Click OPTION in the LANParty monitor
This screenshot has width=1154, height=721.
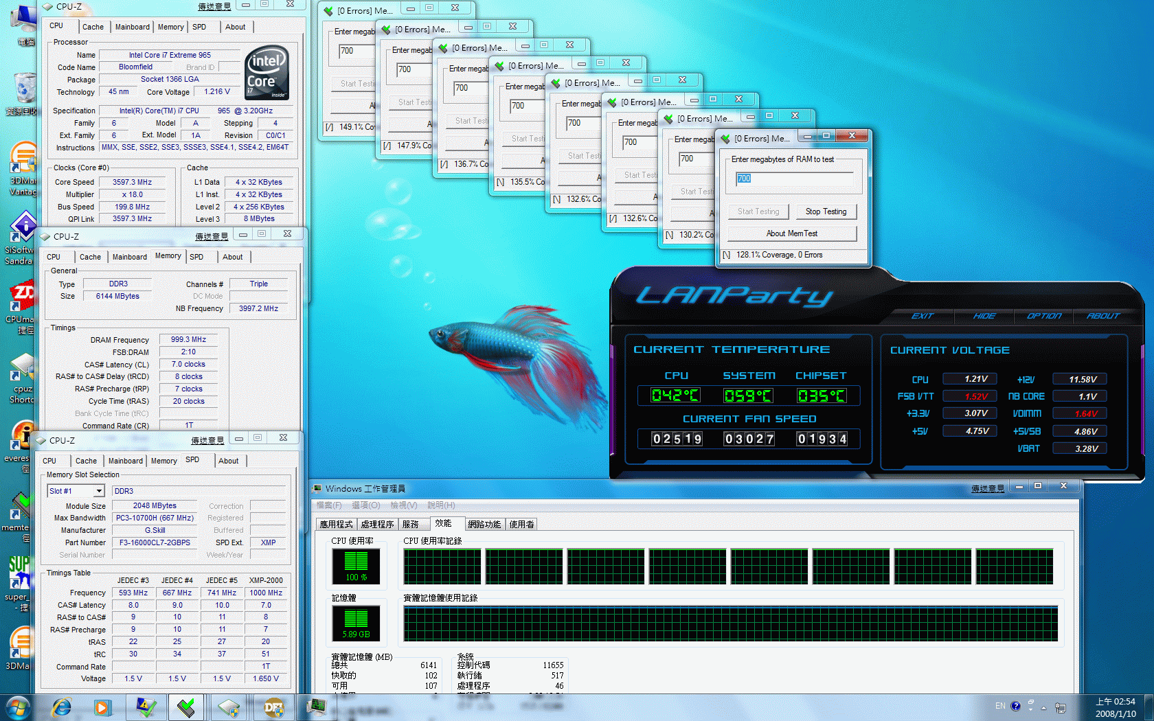(1043, 316)
